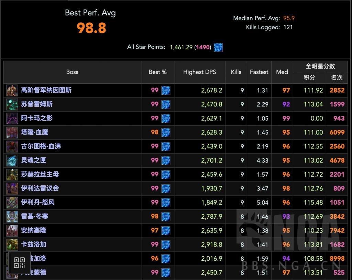The width and height of the screenshot is (352, 280).
Task: Open the 伊利达雷议会 boss link
Action: coord(40,189)
